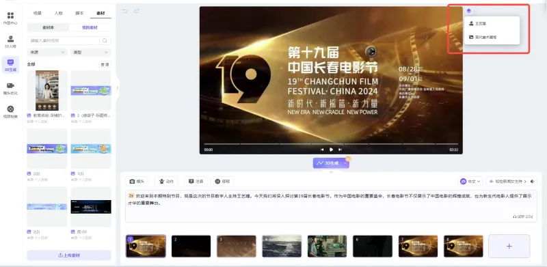Click the 3D生成 generate button
547x267 pixels.
[x=328, y=163]
